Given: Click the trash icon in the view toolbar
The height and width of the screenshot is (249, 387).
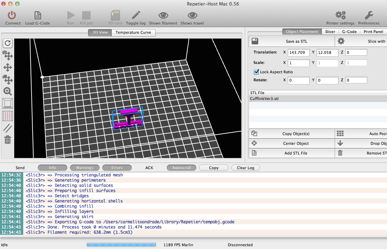Looking at the screenshot, I should [x=8, y=140].
